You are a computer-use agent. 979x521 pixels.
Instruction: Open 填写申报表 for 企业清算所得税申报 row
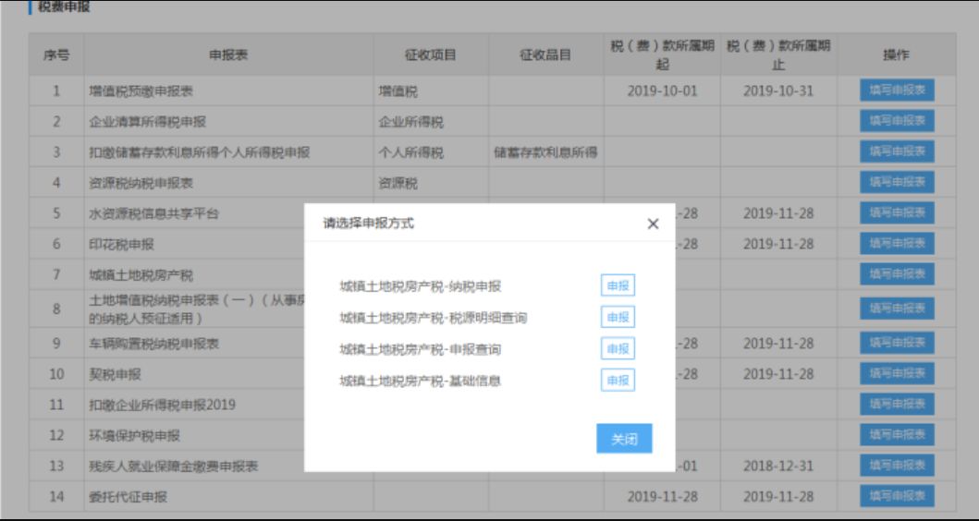tap(897, 121)
